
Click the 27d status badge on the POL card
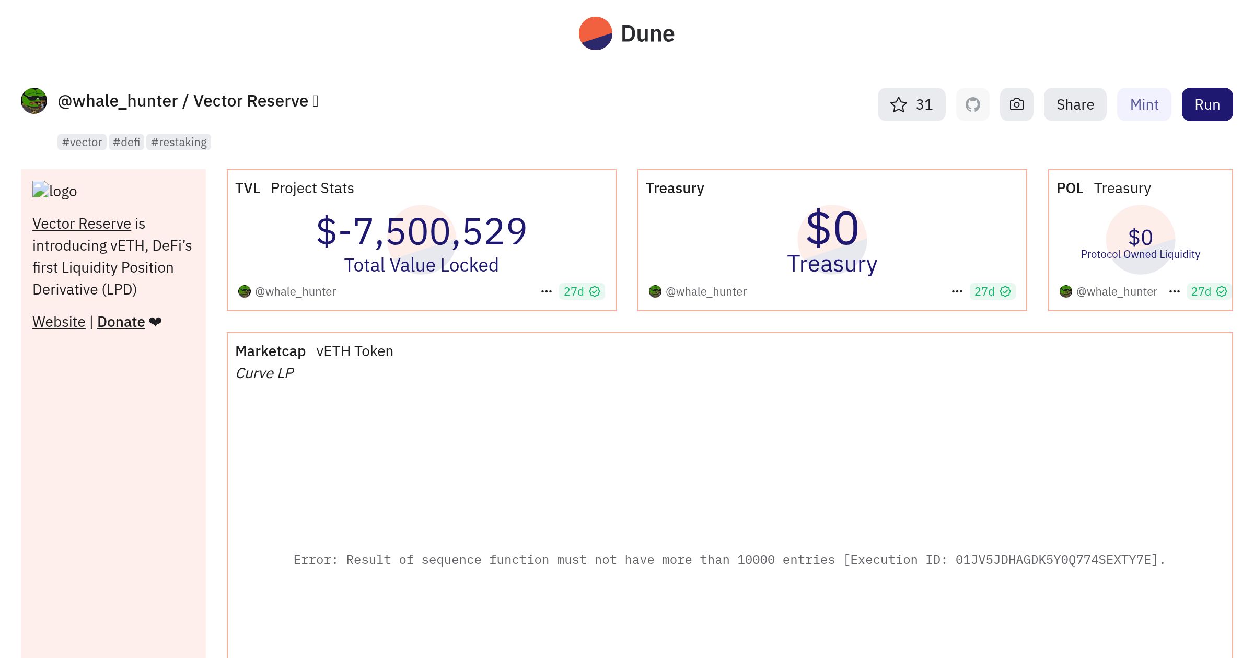[x=1209, y=291]
